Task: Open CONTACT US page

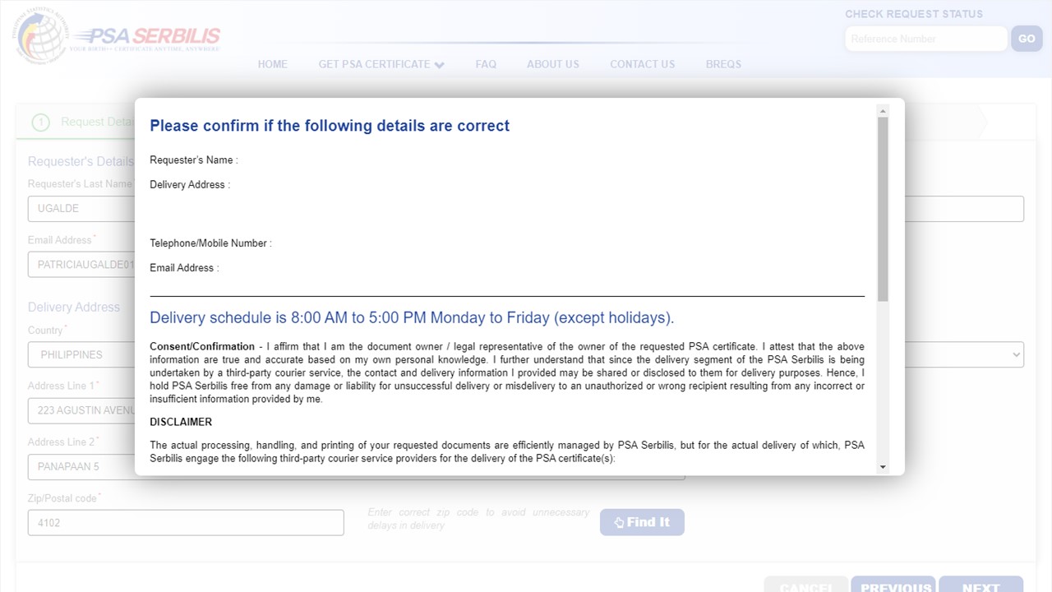Action: pos(643,64)
